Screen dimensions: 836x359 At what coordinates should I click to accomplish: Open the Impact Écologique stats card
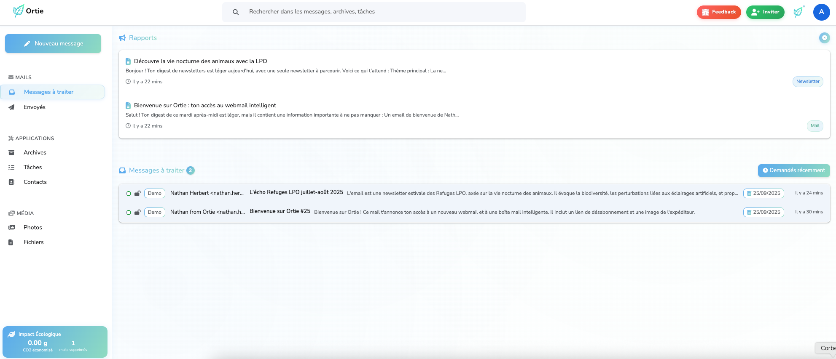click(x=55, y=342)
